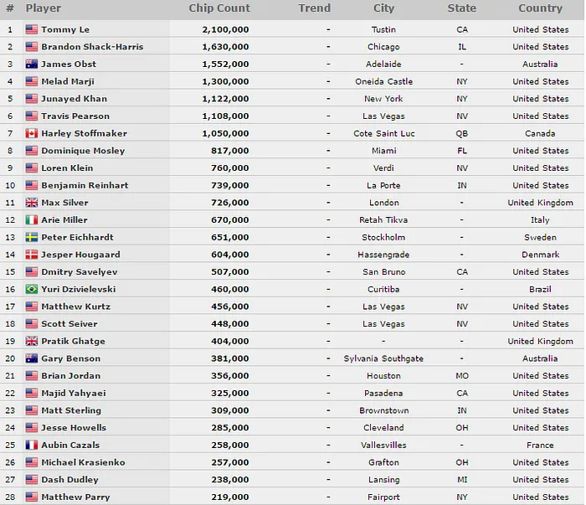Sort by the Trend column header
Viewport: 586px width, 505px height.
pos(314,8)
